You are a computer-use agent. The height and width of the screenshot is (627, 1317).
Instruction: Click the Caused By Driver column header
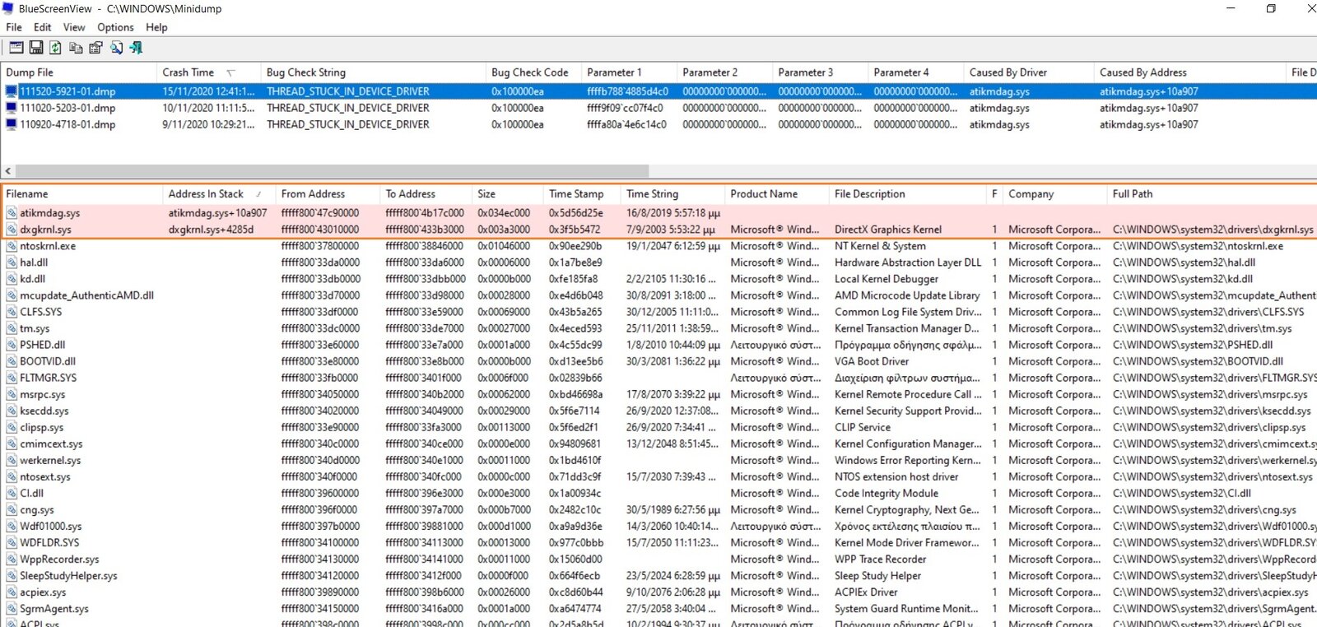click(1008, 72)
